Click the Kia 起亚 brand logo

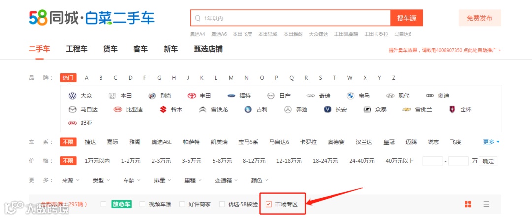[72, 123]
